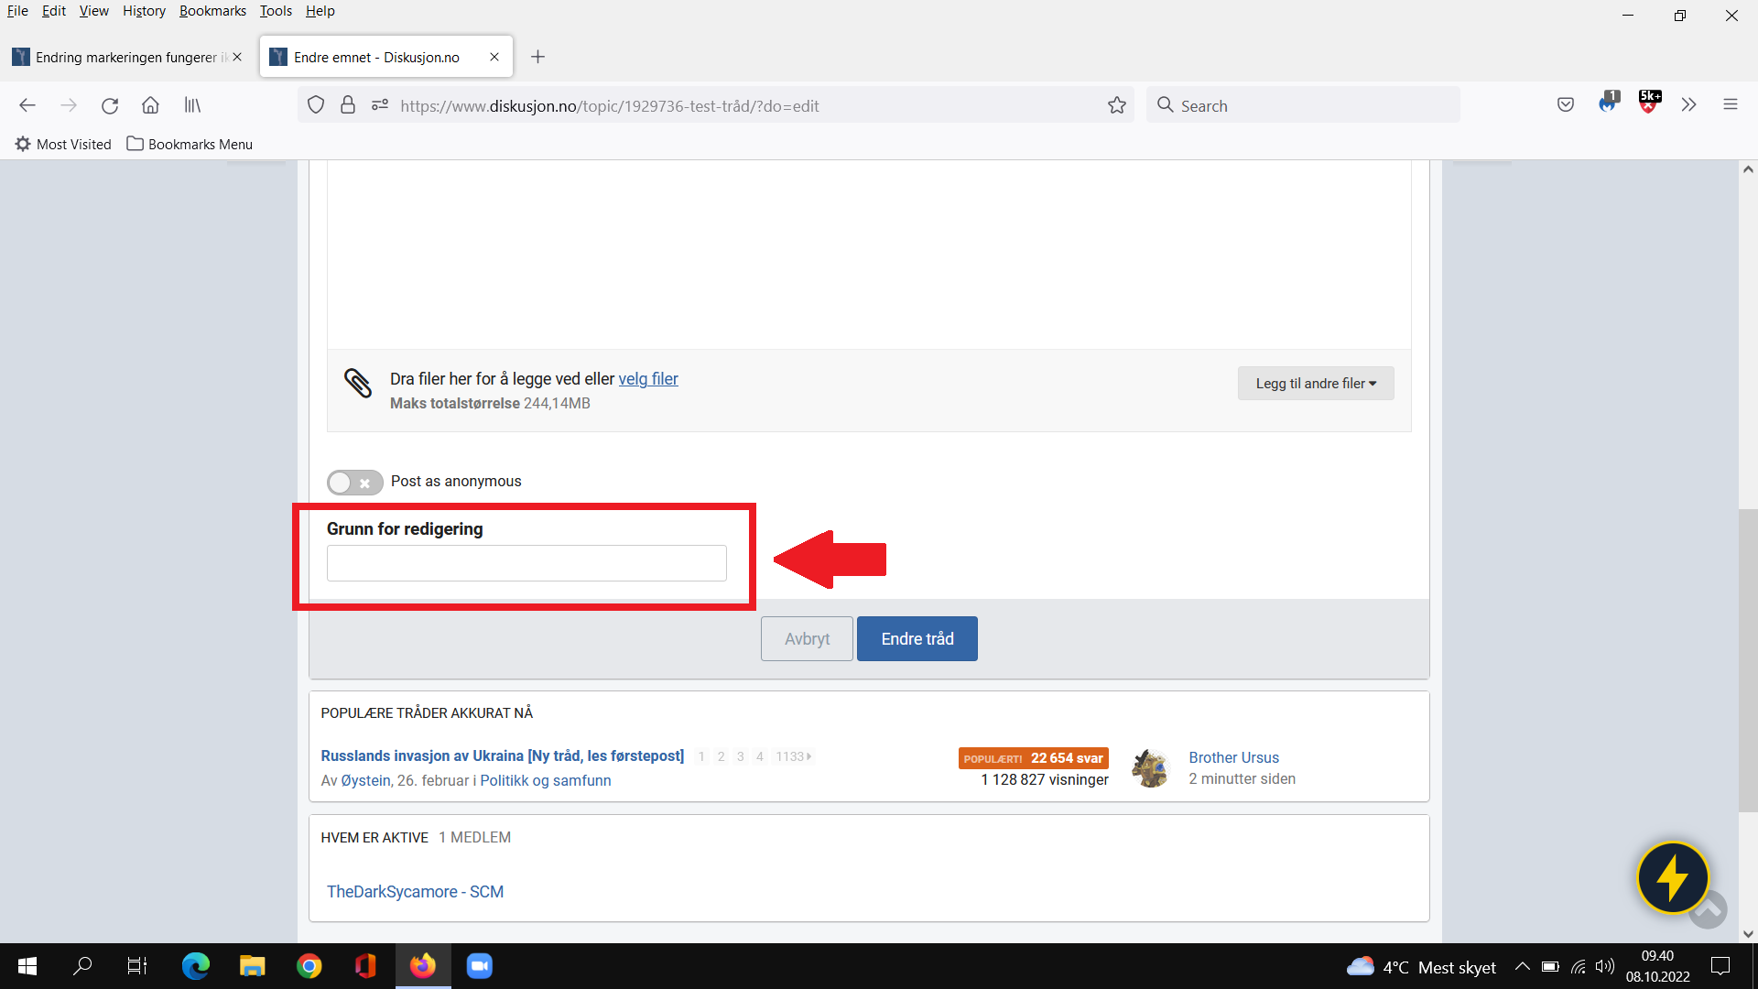
Task: Show more toolbar extensions via chevron arrows
Action: click(1688, 105)
